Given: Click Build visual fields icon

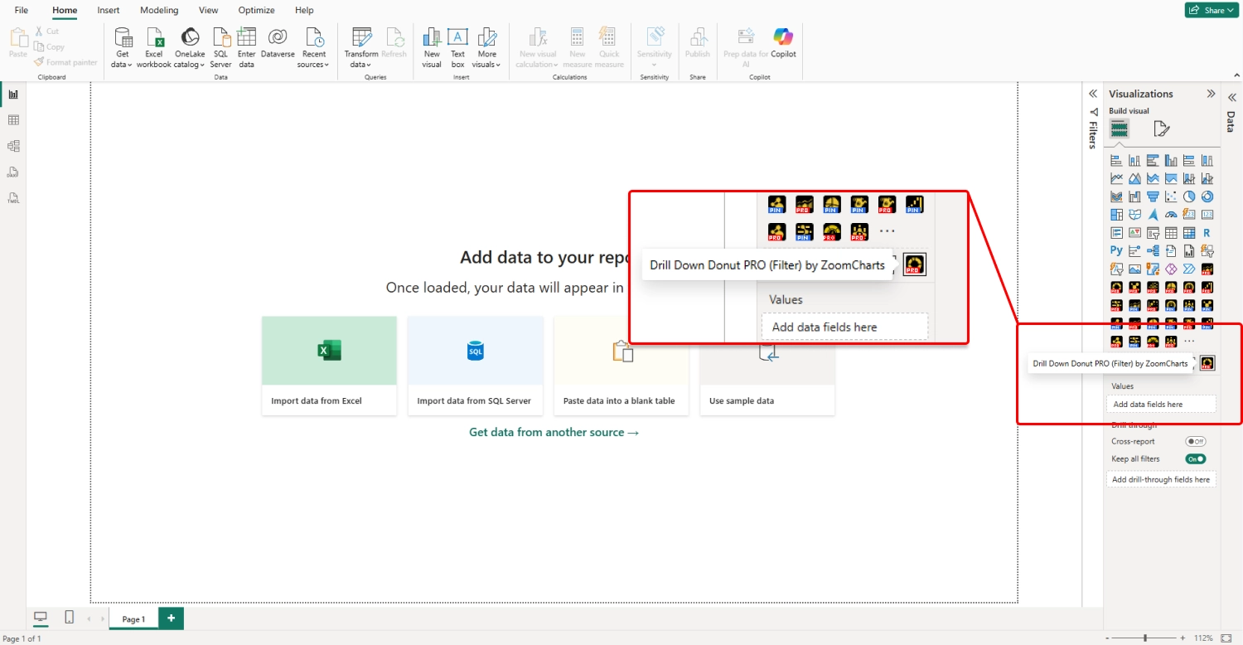Looking at the screenshot, I should pyautogui.click(x=1120, y=129).
